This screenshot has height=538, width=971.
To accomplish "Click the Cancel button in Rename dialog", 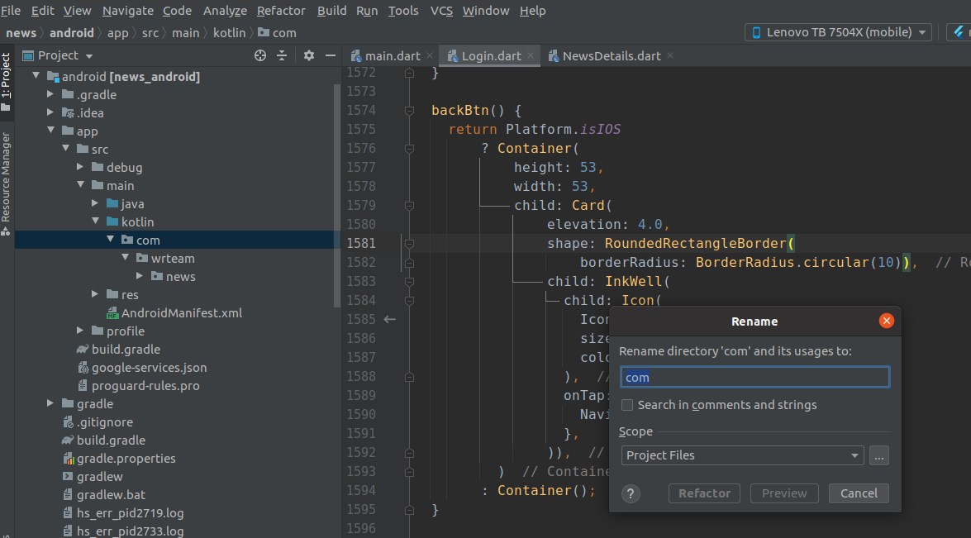I will click(859, 493).
